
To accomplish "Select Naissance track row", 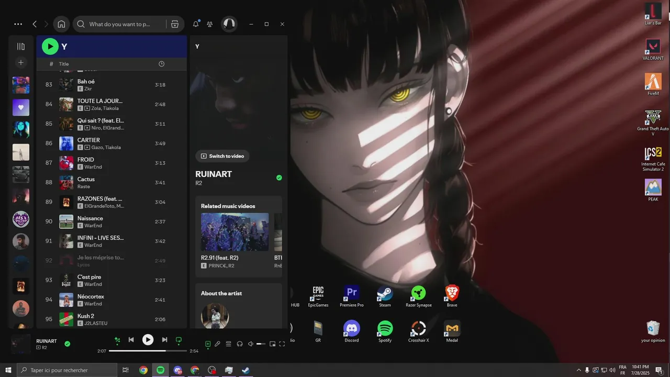I will (111, 221).
